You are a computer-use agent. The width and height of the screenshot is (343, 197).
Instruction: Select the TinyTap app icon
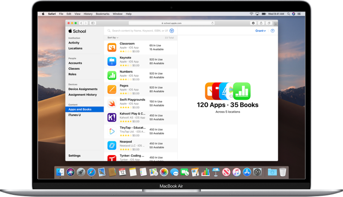pos(112,131)
